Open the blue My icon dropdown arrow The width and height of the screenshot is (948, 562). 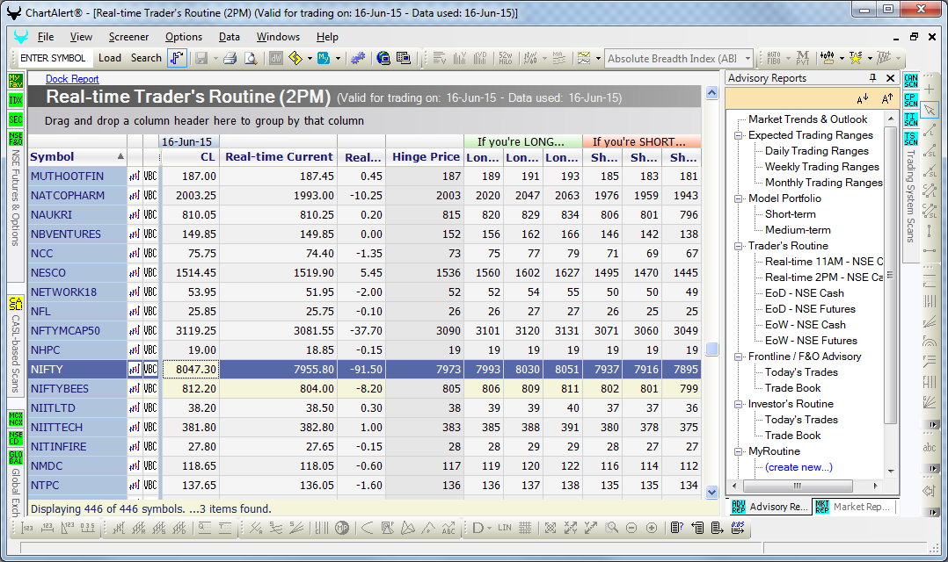tap(338, 59)
